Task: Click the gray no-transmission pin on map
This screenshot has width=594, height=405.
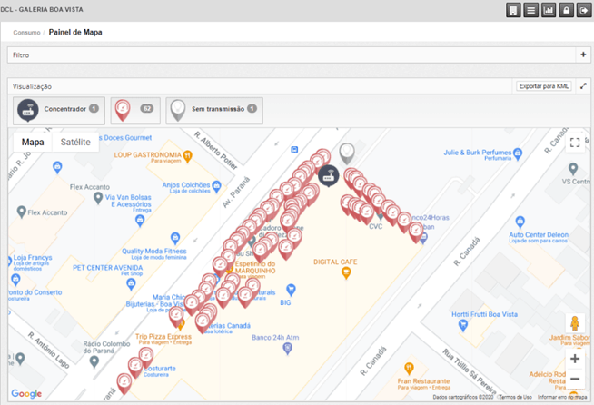Action: click(x=346, y=153)
